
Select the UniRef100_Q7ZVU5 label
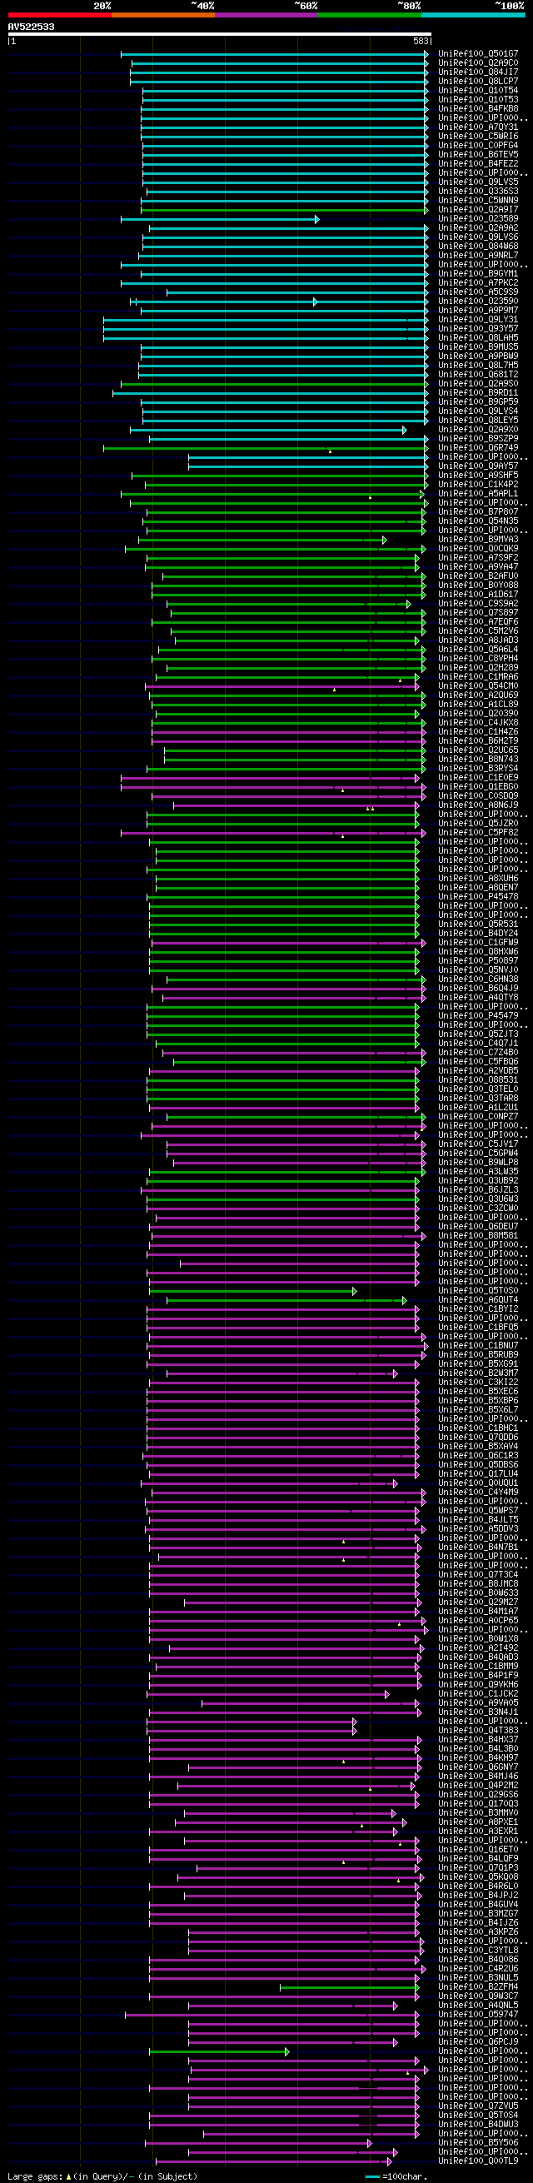point(479,2106)
